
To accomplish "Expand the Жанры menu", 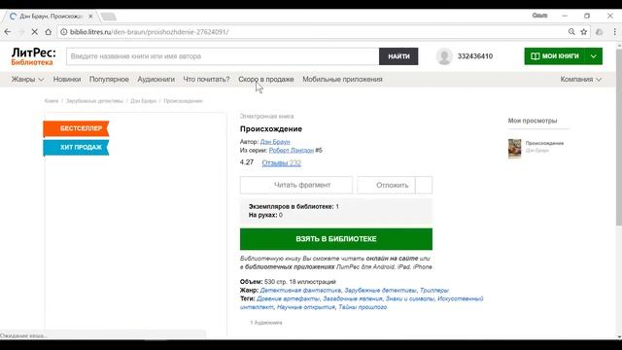I will point(27,80).
